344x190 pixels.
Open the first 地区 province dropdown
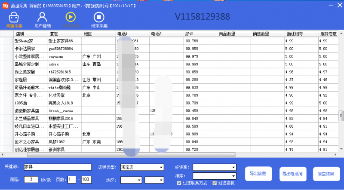point(131,180)
